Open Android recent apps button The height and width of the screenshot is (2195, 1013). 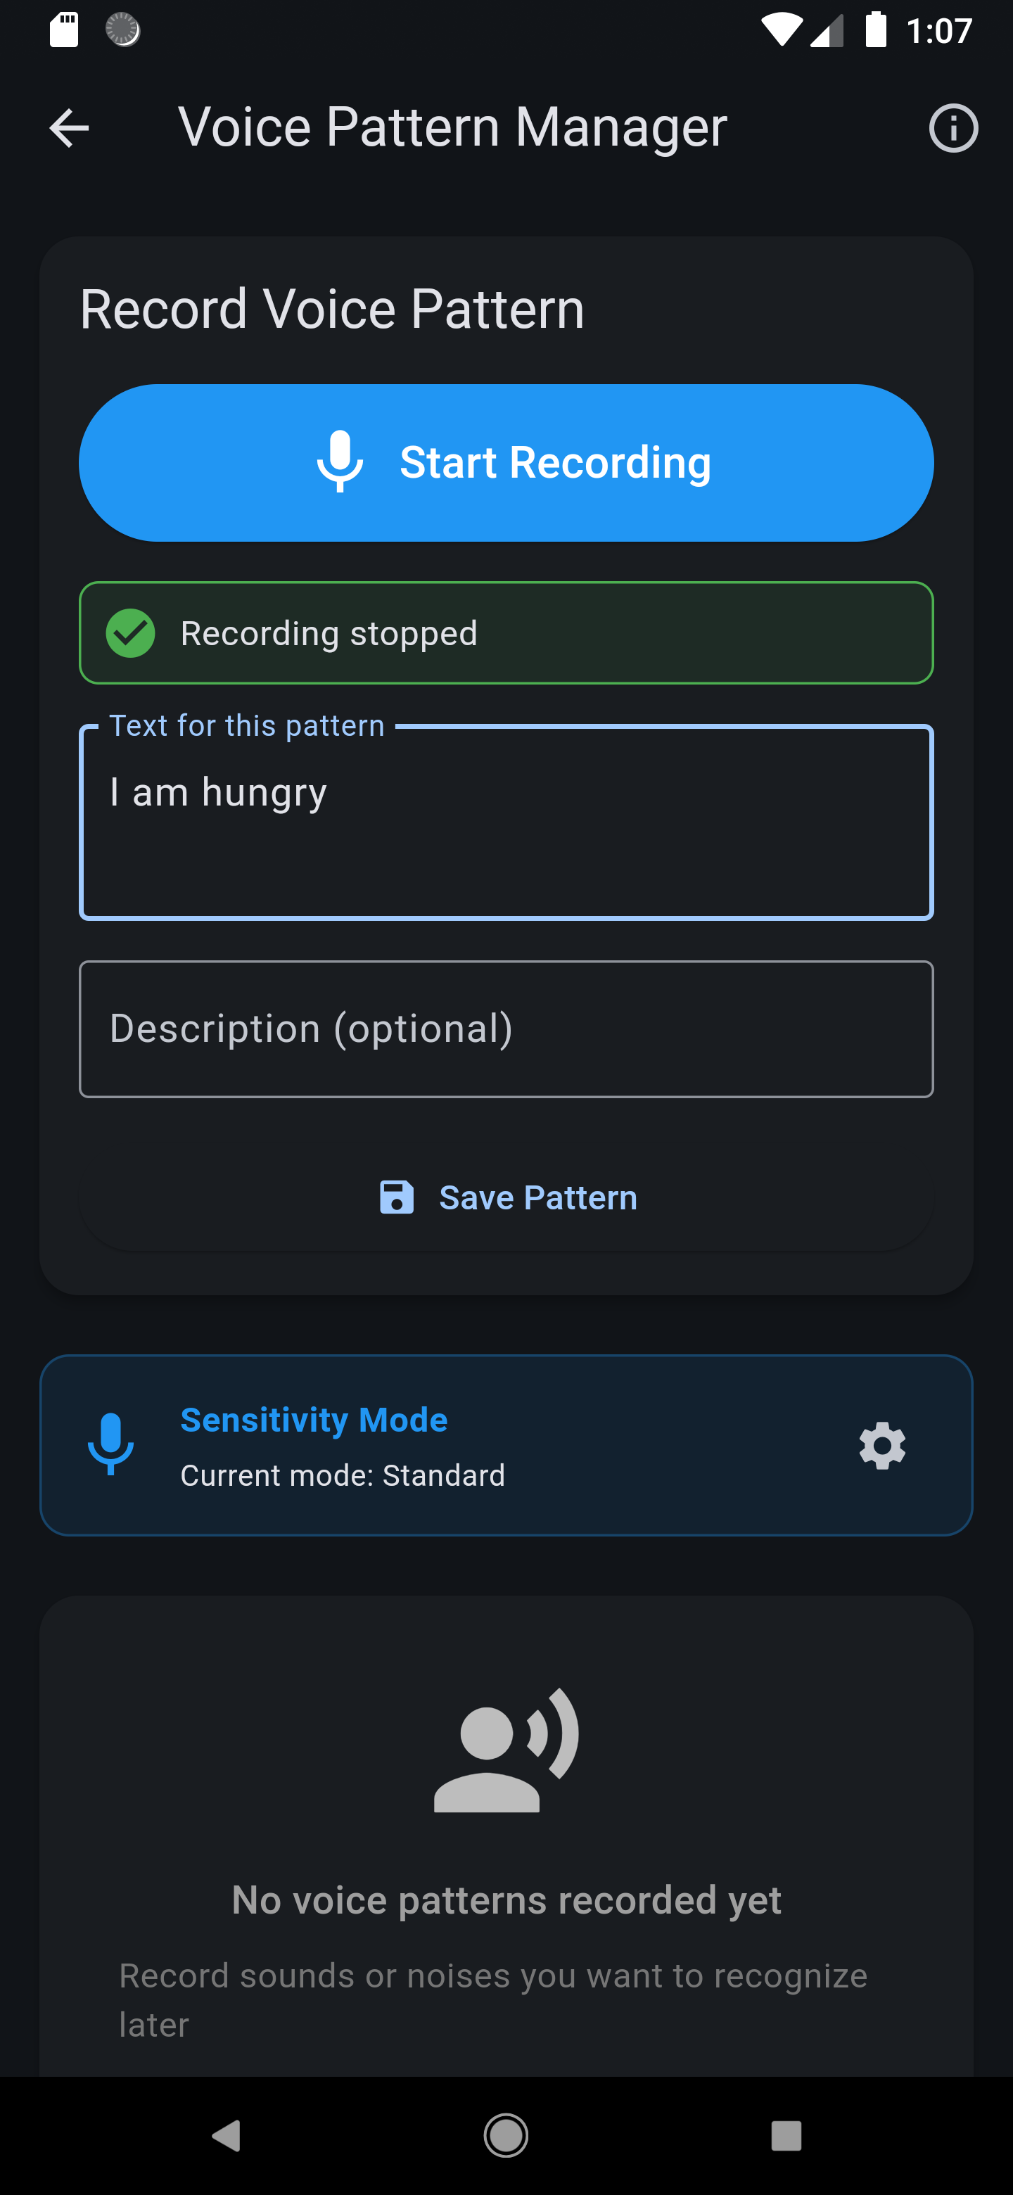pos(786,2135)
